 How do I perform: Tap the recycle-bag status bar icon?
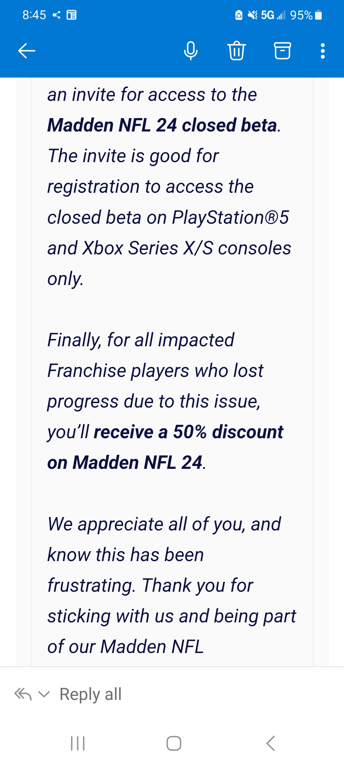239,15
